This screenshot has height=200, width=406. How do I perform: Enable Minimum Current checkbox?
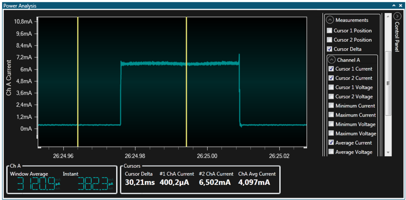pyautogui.click(x=332, y=106)
